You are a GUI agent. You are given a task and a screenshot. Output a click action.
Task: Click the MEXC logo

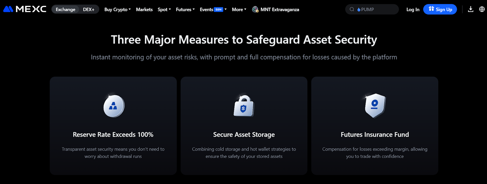[x=25, y=9]
